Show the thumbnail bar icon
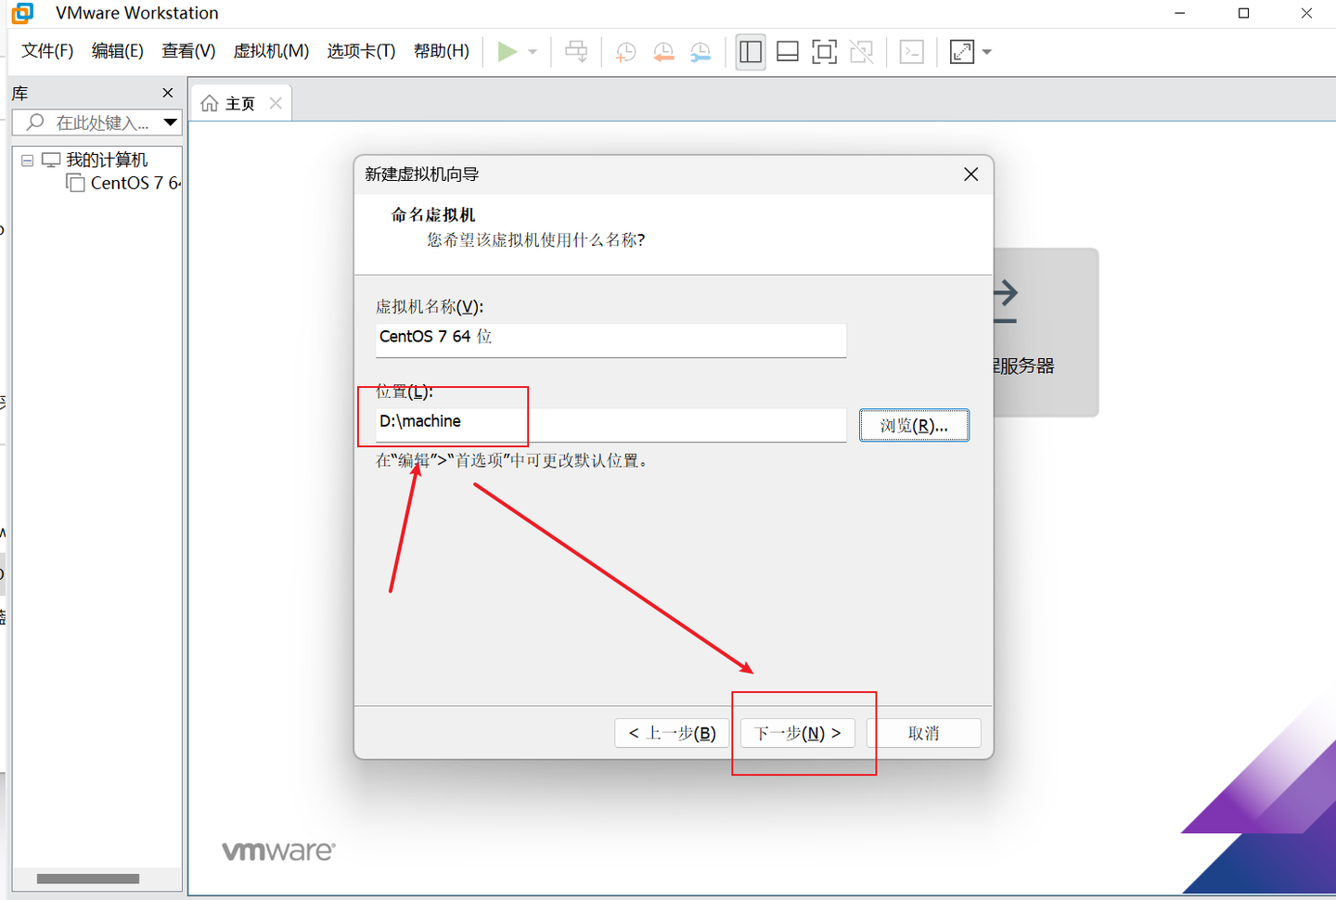This screenshot has height=900, width=1336. point(787,51)
